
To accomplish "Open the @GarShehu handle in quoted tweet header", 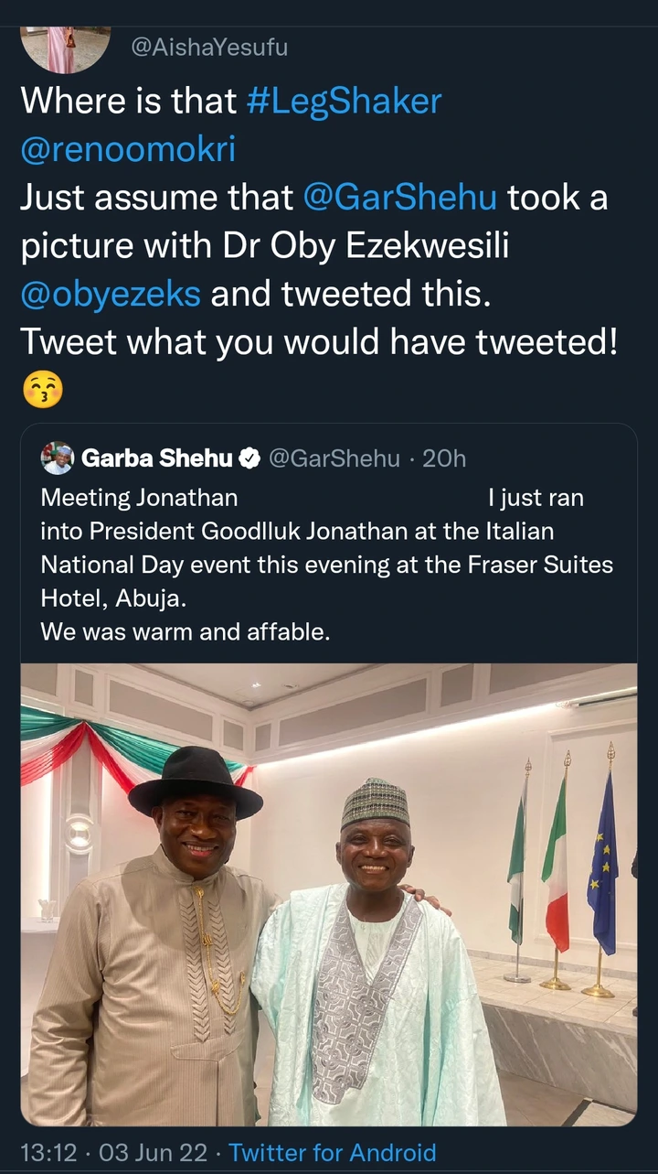I will pos(333,458).
